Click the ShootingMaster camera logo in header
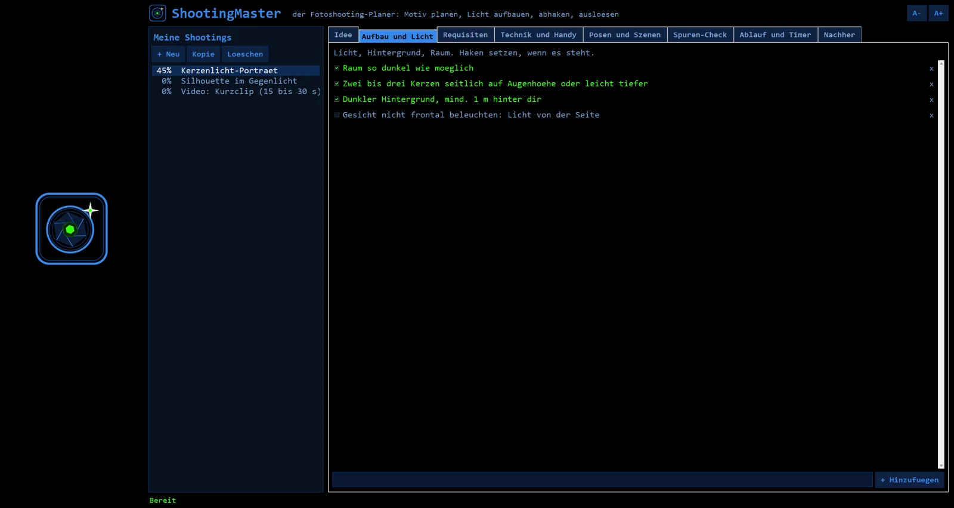Screen dimensions: 954x508 (157, 13)
